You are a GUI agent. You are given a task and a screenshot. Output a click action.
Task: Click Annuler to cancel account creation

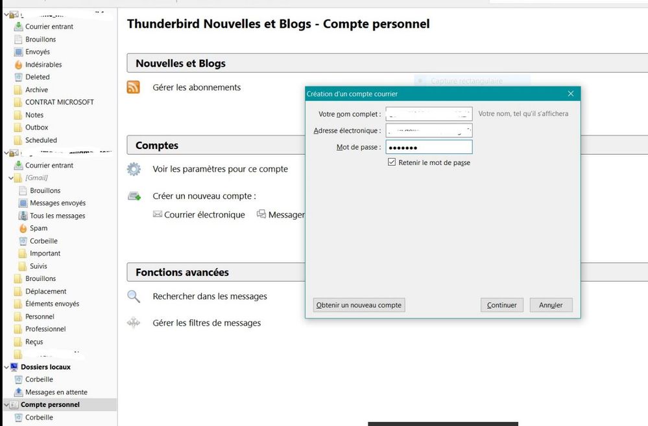click(551, 305)
